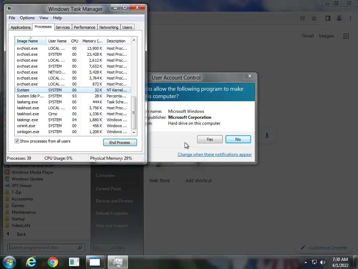Open the Google apps grid
358x269 pixels.
[x=346, y=36]
